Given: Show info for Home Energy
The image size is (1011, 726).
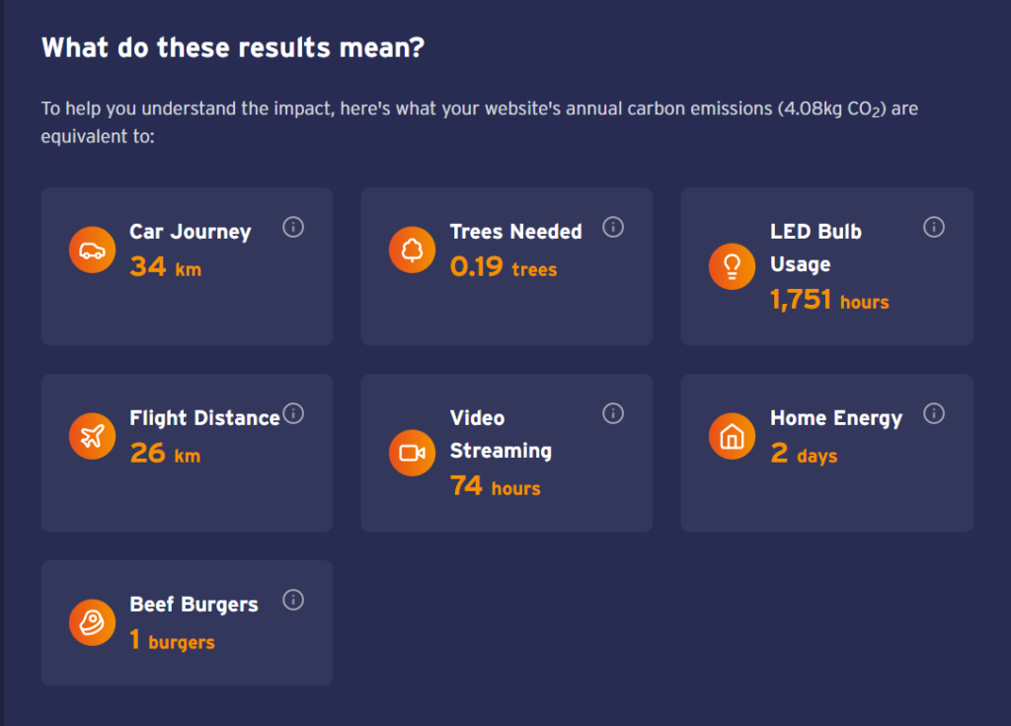Looking at the screenshot, I should click(x=933, y=413).
